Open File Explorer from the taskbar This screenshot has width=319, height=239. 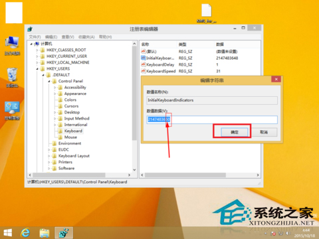[x=45, y=233]
